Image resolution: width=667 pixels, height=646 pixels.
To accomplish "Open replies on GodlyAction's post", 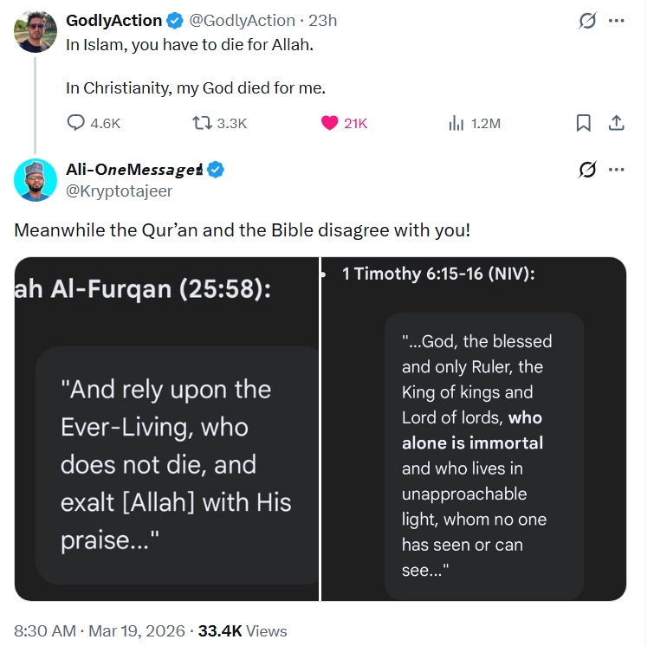I will [94, 123].
